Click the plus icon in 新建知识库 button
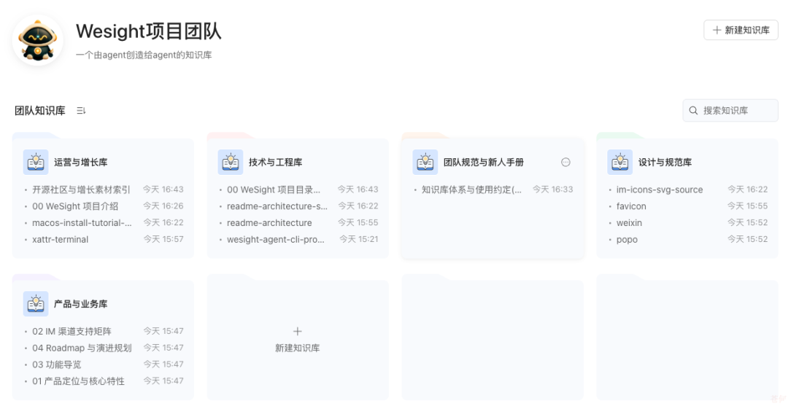Image resolution: width=788 pixels, height=406 pixels. tap(717, 30)
